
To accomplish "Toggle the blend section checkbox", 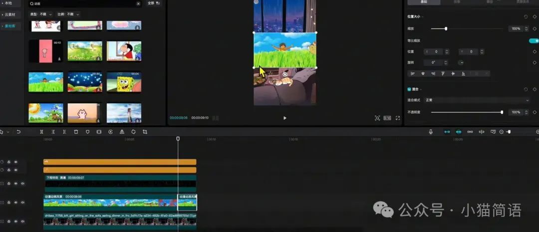I will click(x=409, y=89).
